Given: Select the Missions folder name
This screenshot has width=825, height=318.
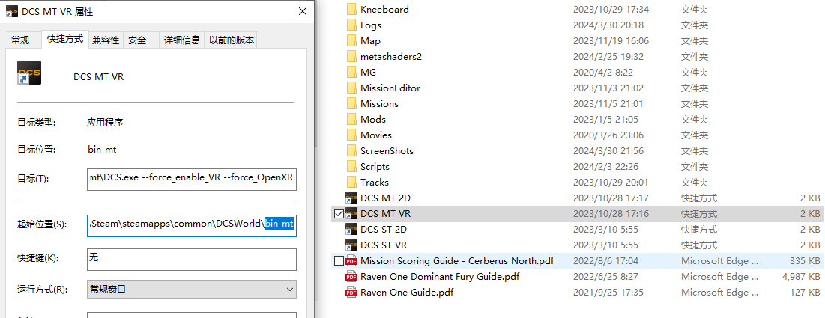Looking at the screenshot, I should (379, 103).
